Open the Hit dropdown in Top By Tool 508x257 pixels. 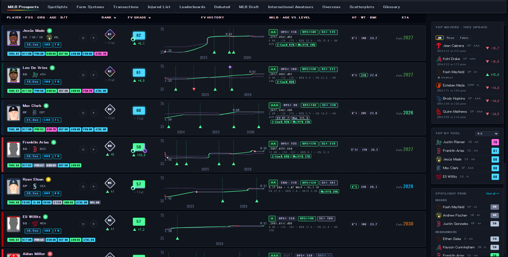[487, 134]
